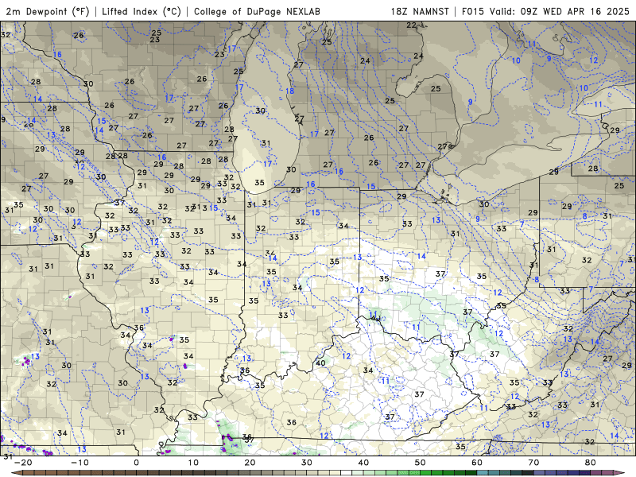The image size is (636, 477).
Task: Click the '80' label on the color scale
Action: click(x=591, y=463)
